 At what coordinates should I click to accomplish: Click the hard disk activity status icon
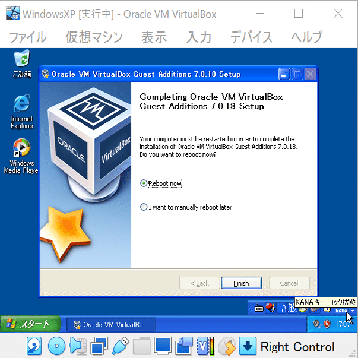34,347
